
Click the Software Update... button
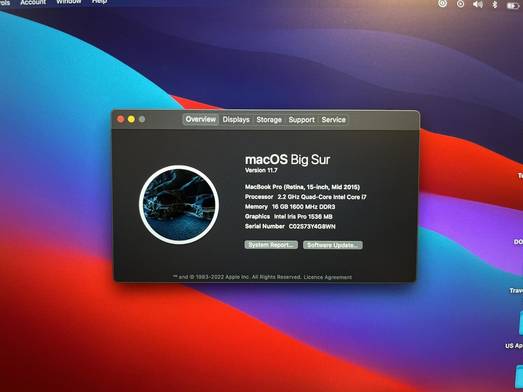[x=333, y=245]
